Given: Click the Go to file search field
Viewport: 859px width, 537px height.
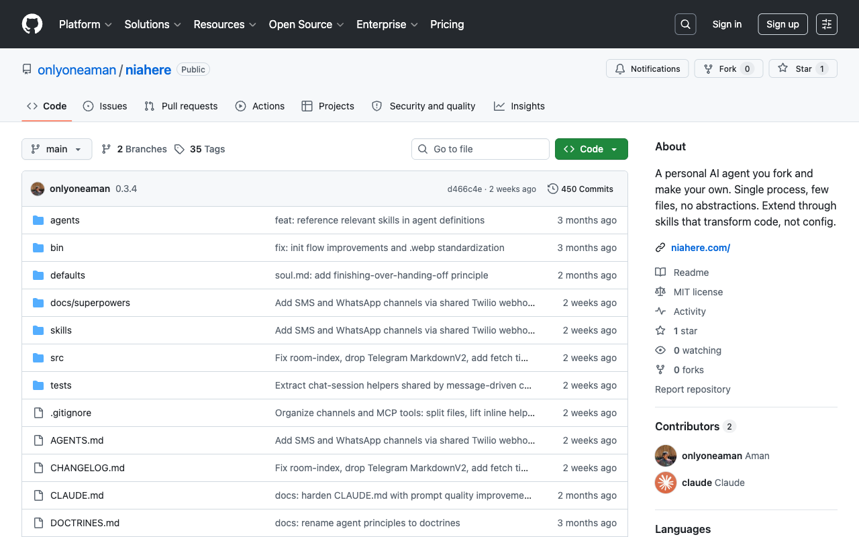Looking at the screenshot, I should click(481, 149).
